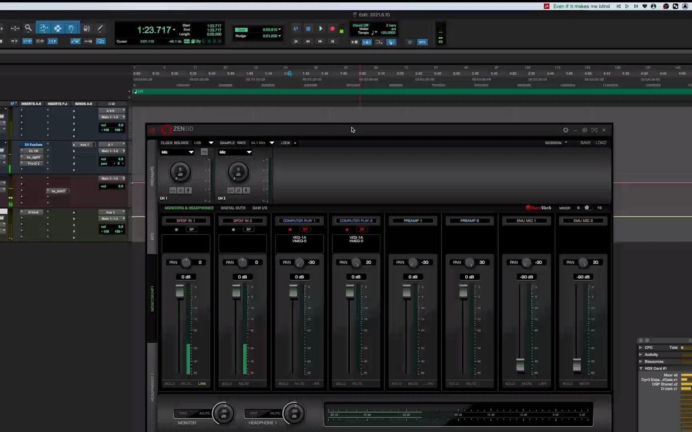Toggle CH 2 48V phantom power
Viewport: 692px width, 432px height.
coord(230,190)
